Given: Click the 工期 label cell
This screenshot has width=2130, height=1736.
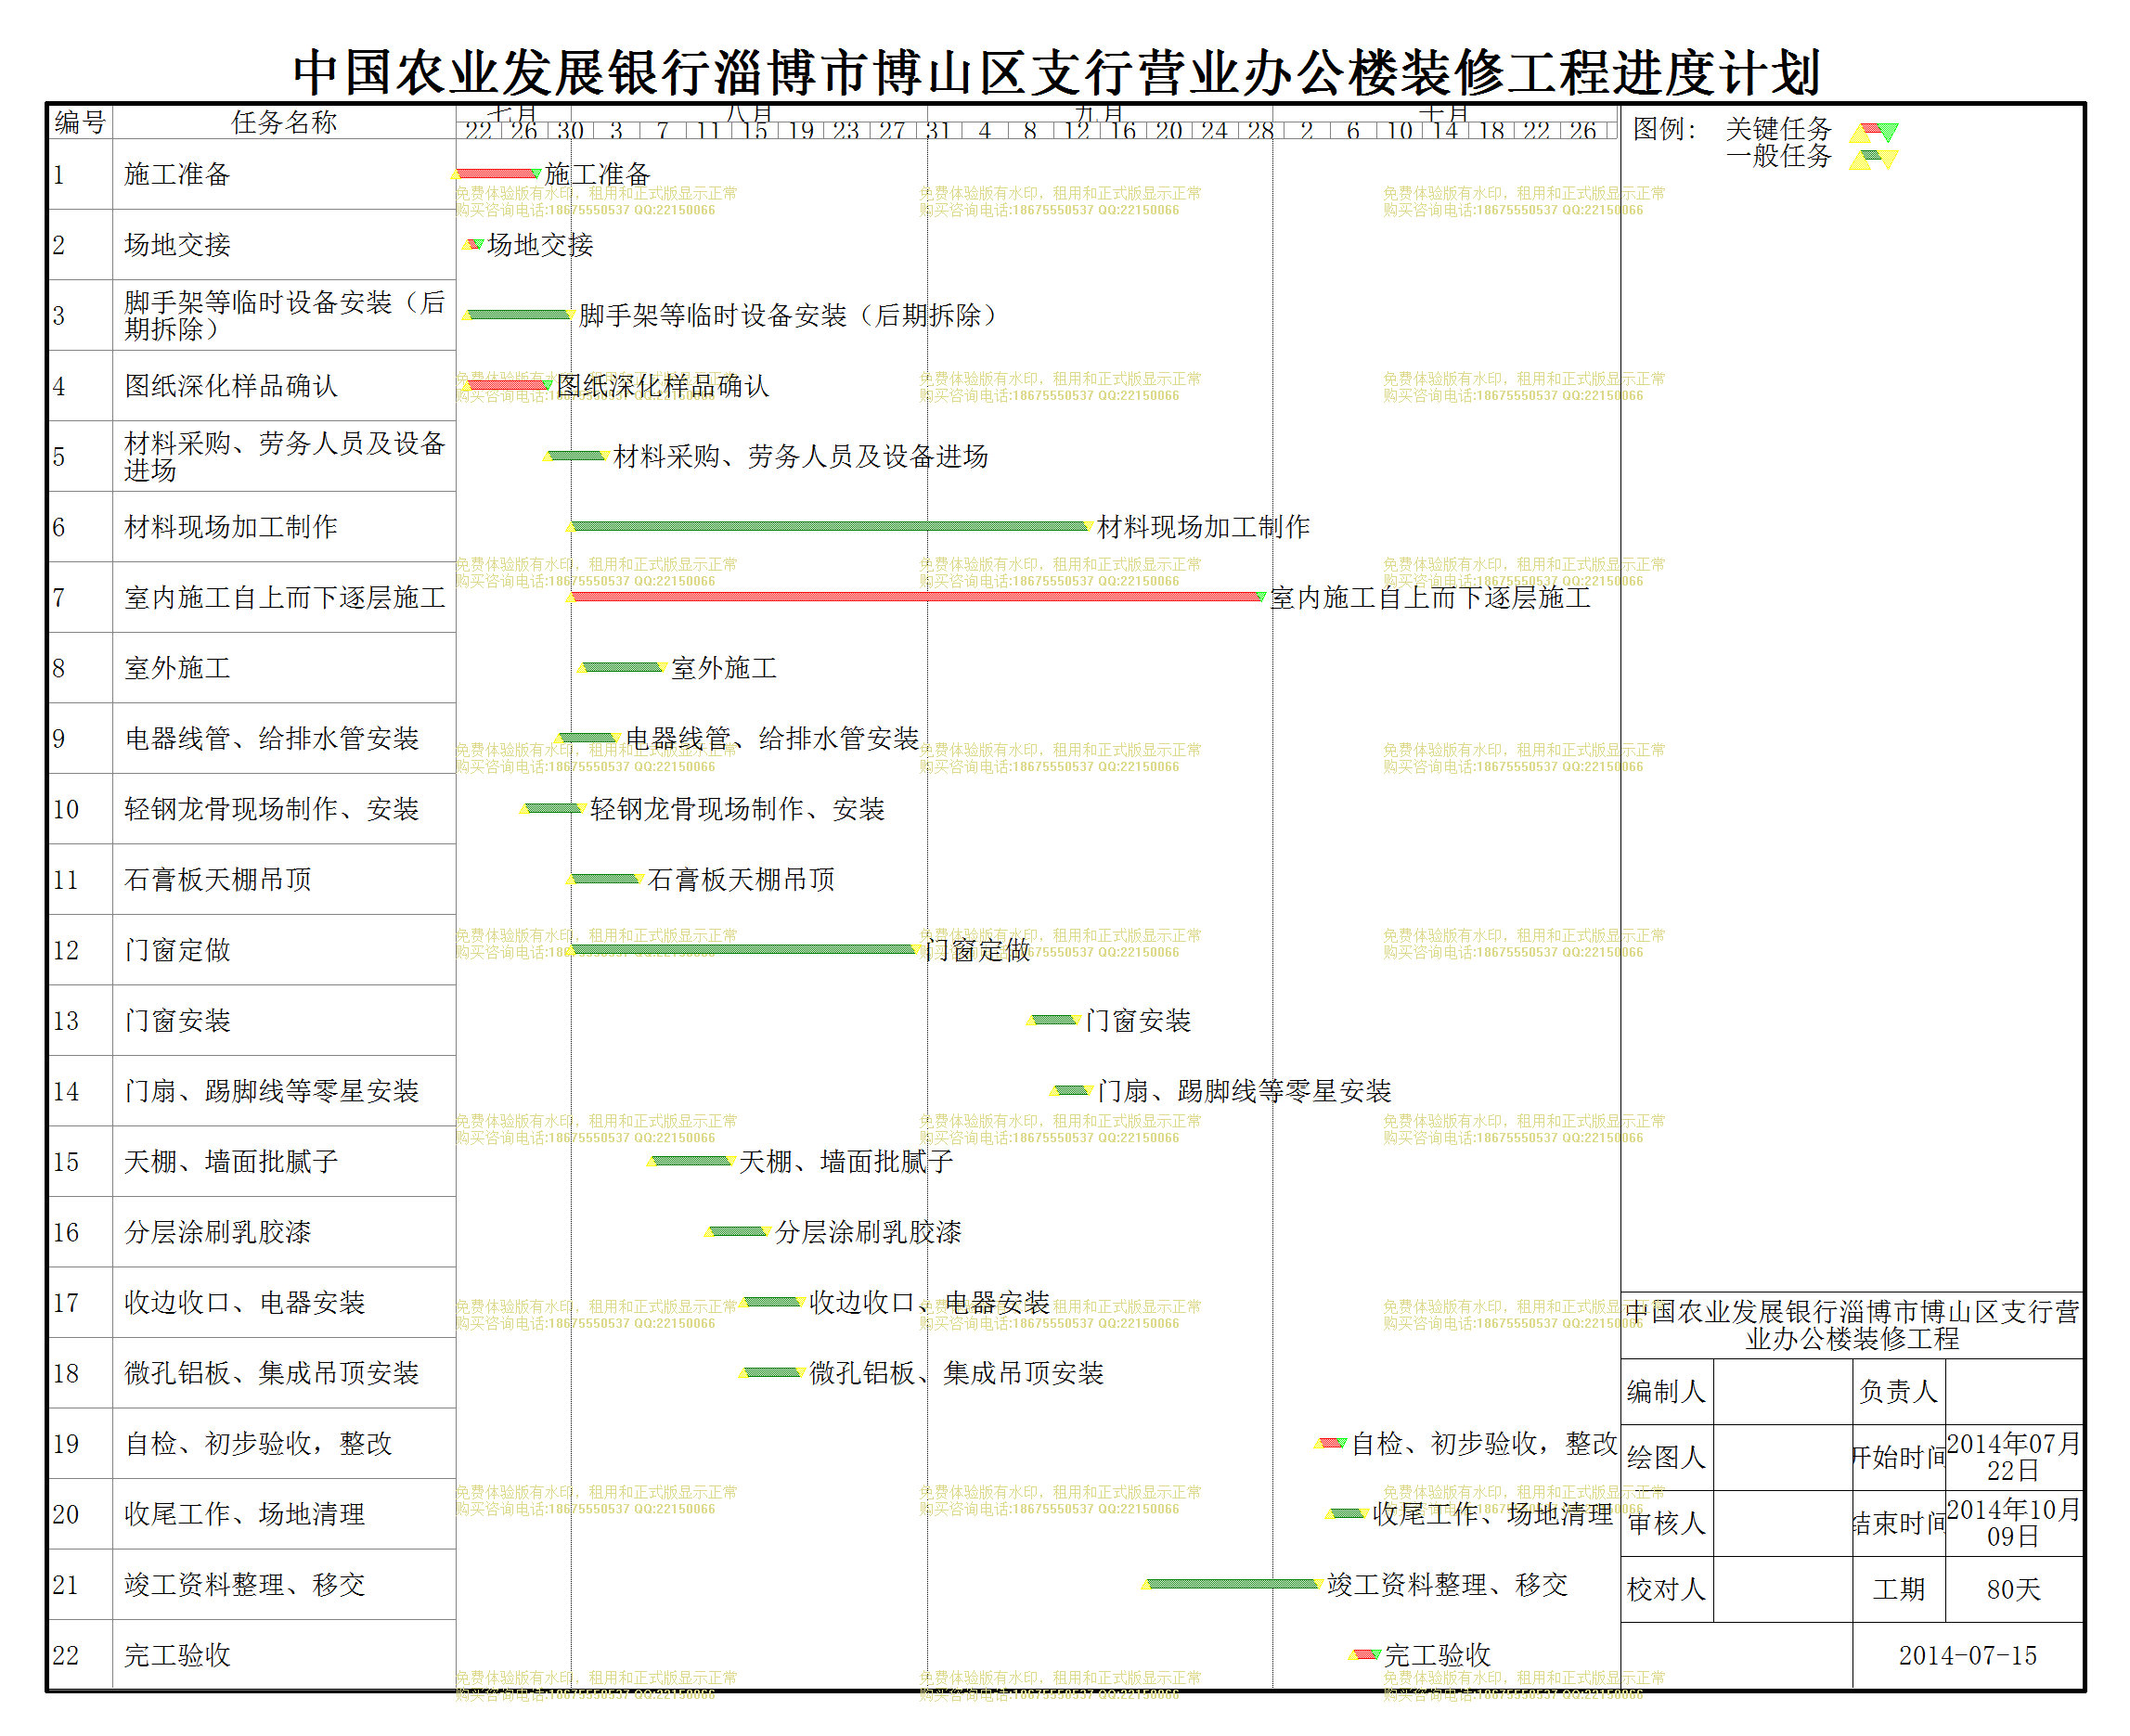Looking at the screenshot, I should (1898, 1589).
